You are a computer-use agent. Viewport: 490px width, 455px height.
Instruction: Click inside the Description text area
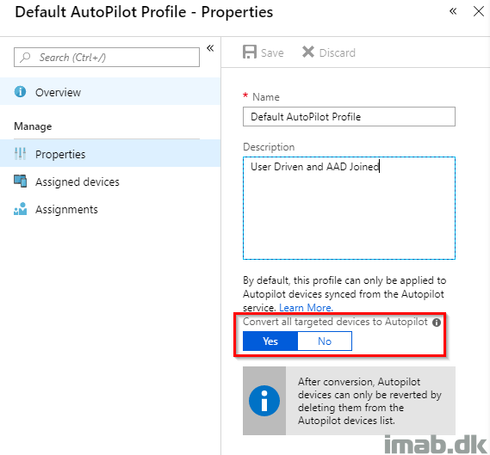tap(349, 208)
